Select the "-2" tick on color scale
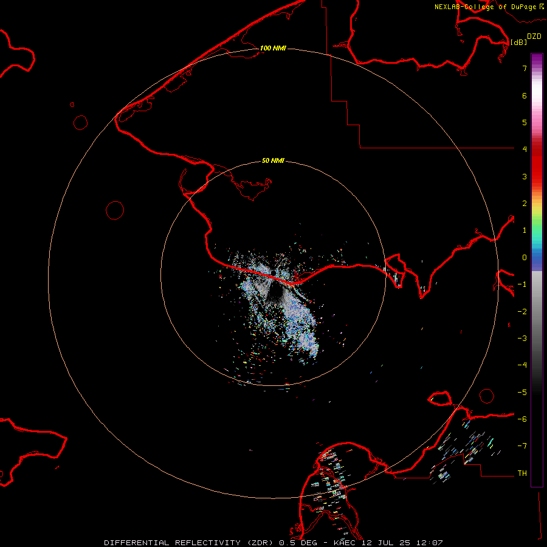Image resolution: width=547 pixels, height=547 pixels. point(522,312)
